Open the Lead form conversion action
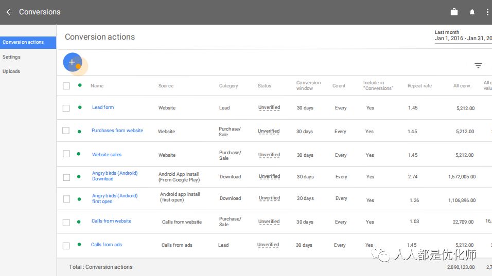This screenshot has height=276, width=492. (x=103, y=107)
